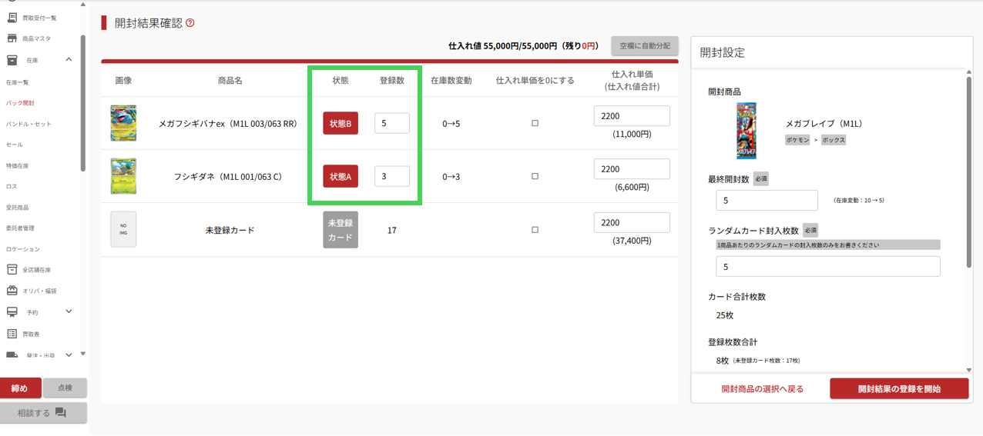The height and width of the screenshot is (436, 983).
Task: Click the 買取表 list icon
Action: [x=12, y=334]
